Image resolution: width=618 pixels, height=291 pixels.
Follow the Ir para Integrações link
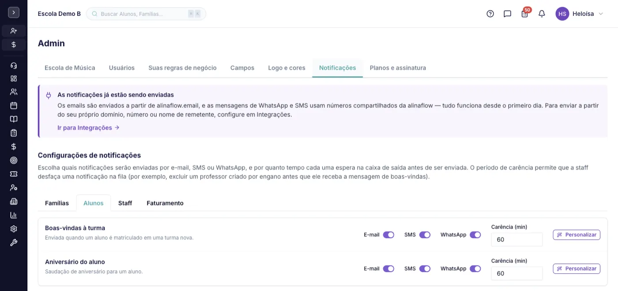[x=88, y=128]
